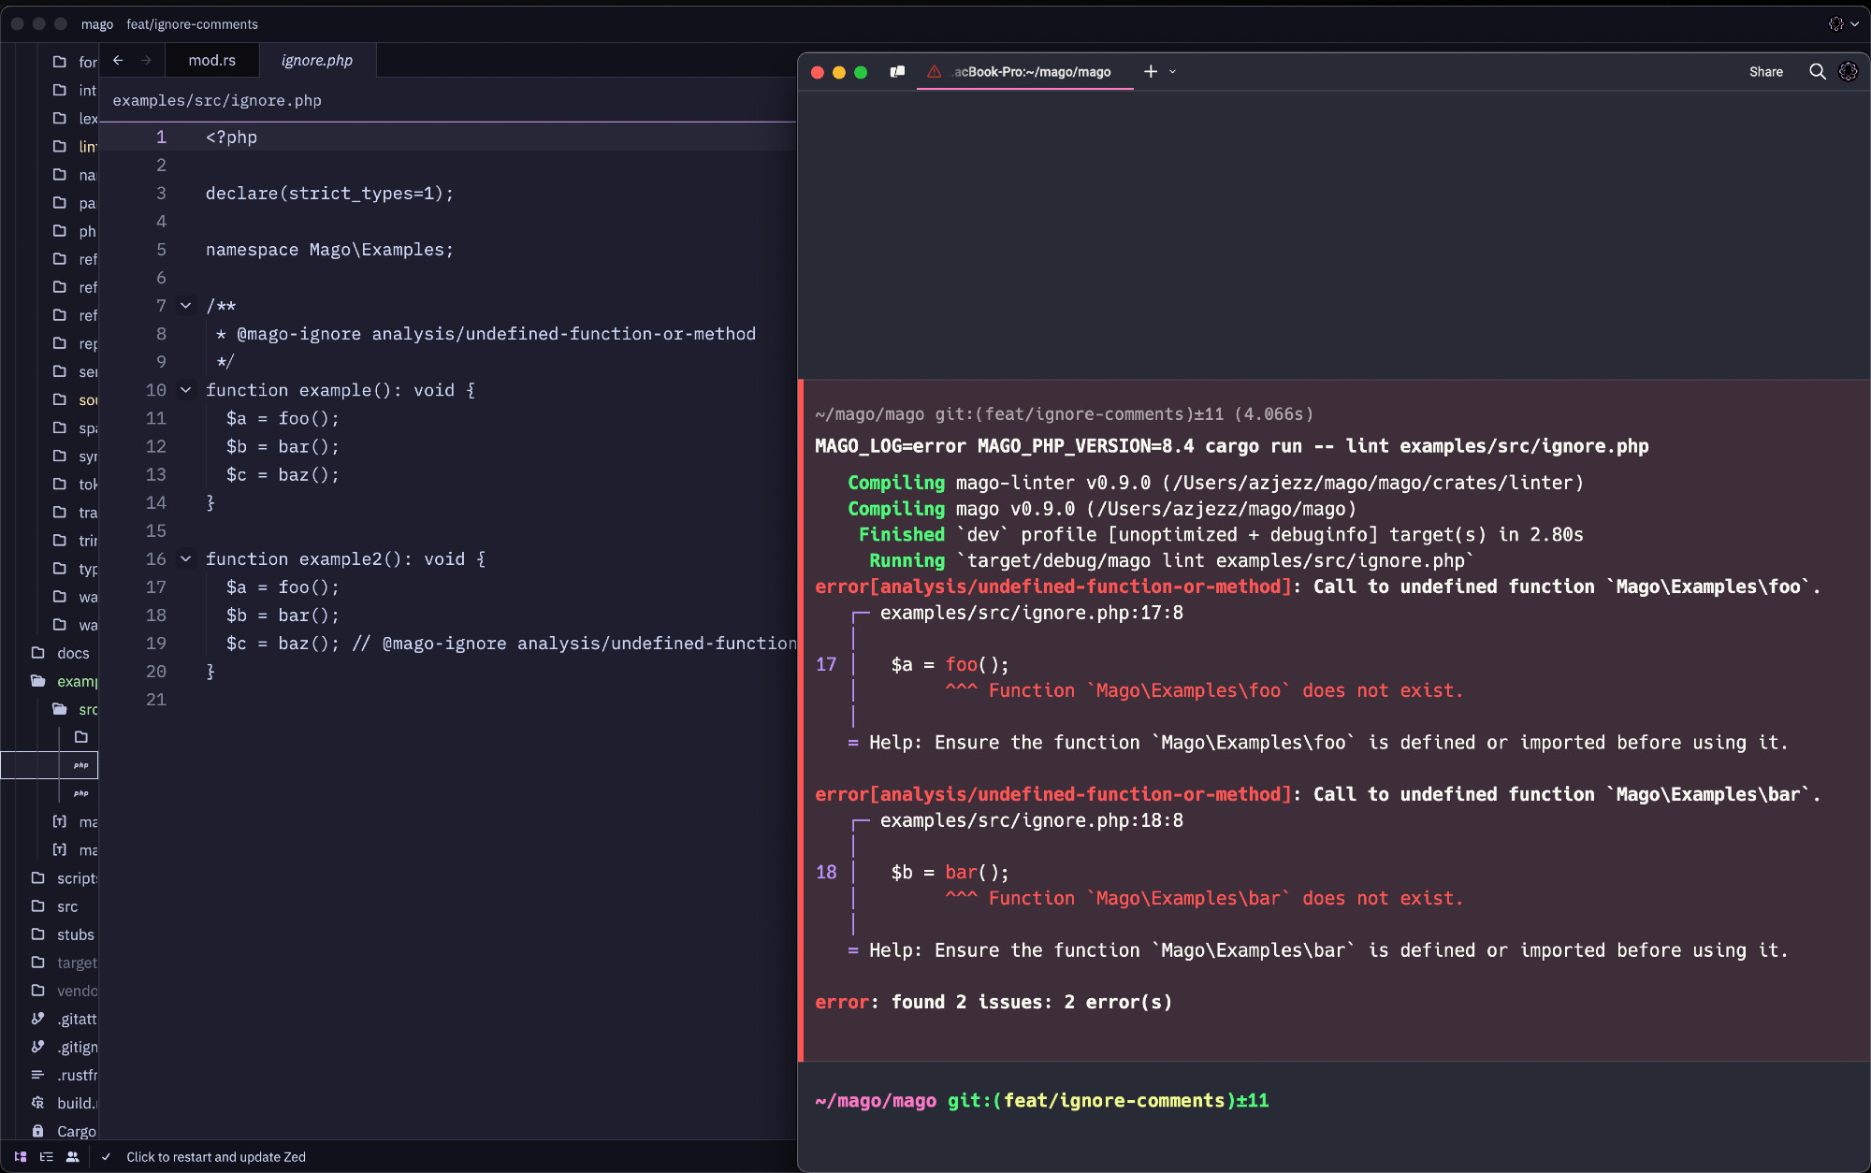Collapse the doc comment fold at line 7

[x=186, y=306]
